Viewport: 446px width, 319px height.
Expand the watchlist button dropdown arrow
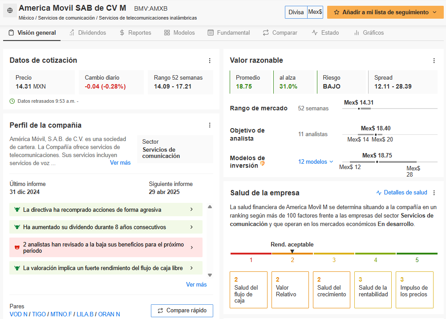(434, 12)
